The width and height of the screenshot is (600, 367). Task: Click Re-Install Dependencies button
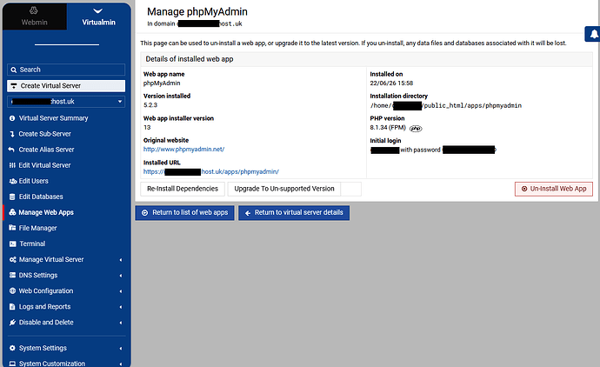[183, 189]
